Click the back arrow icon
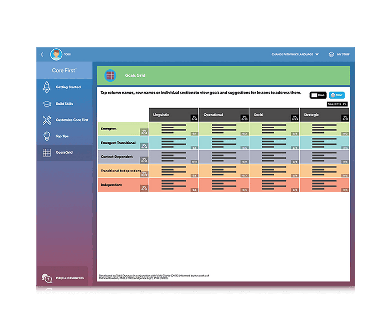 coord(42,54)
